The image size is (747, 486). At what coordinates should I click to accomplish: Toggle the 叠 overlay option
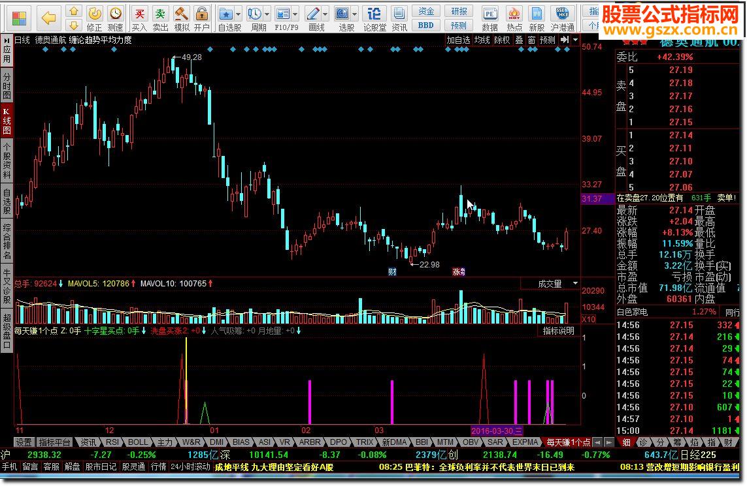pyautogui.click(x=520, y=40)
